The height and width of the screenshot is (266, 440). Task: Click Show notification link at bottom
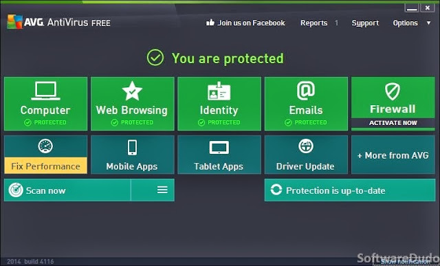[405, 262]
